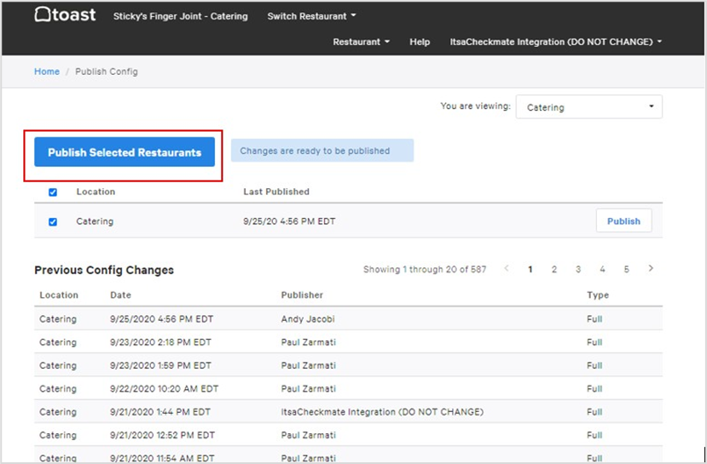Open page 4 of config changes
The width and height of the screenshot is (707, 464).
[602, 269]
